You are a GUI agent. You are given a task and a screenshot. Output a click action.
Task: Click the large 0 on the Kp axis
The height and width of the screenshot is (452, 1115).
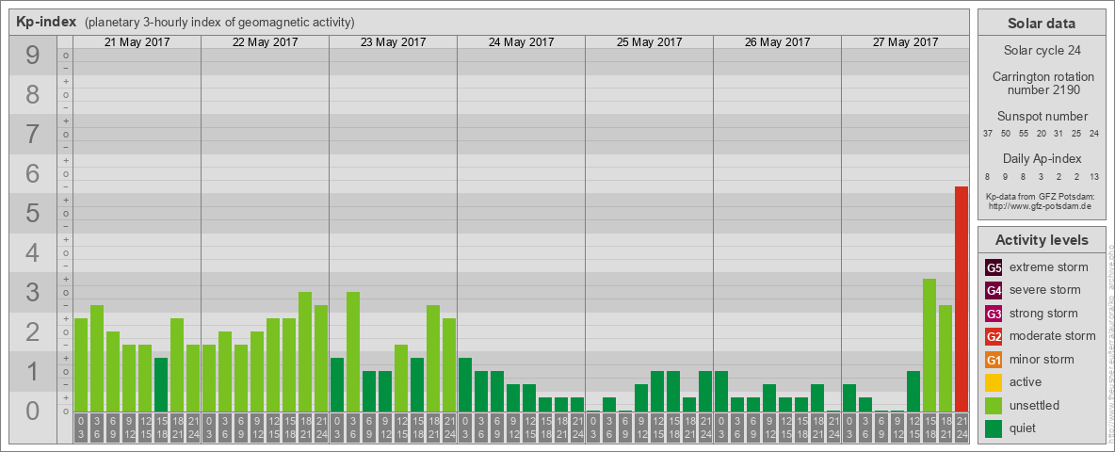coord(33,411)
